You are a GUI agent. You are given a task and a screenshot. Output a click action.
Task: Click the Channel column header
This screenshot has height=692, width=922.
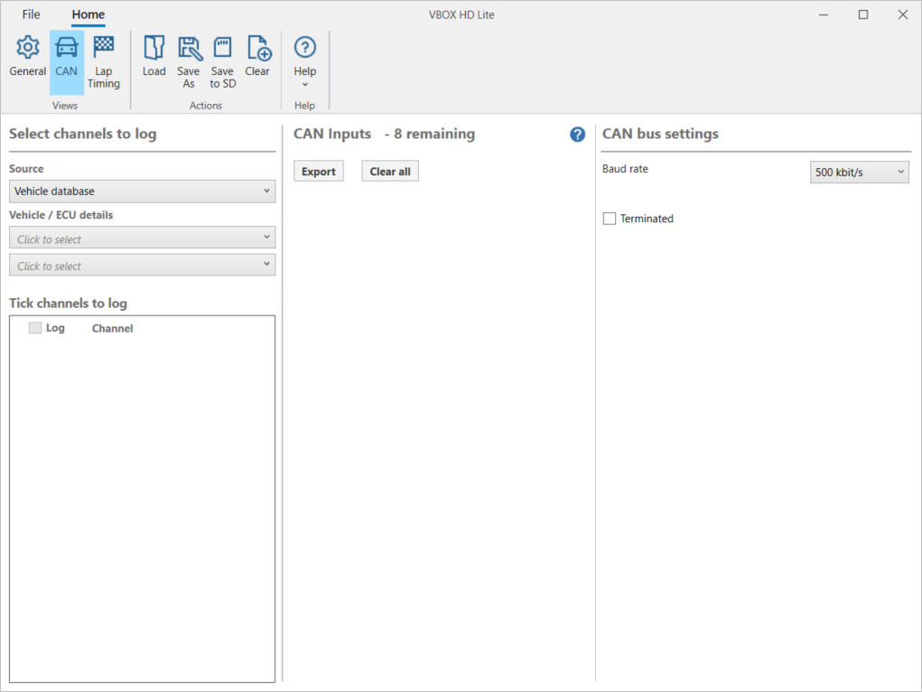click(x=112, y=328)
